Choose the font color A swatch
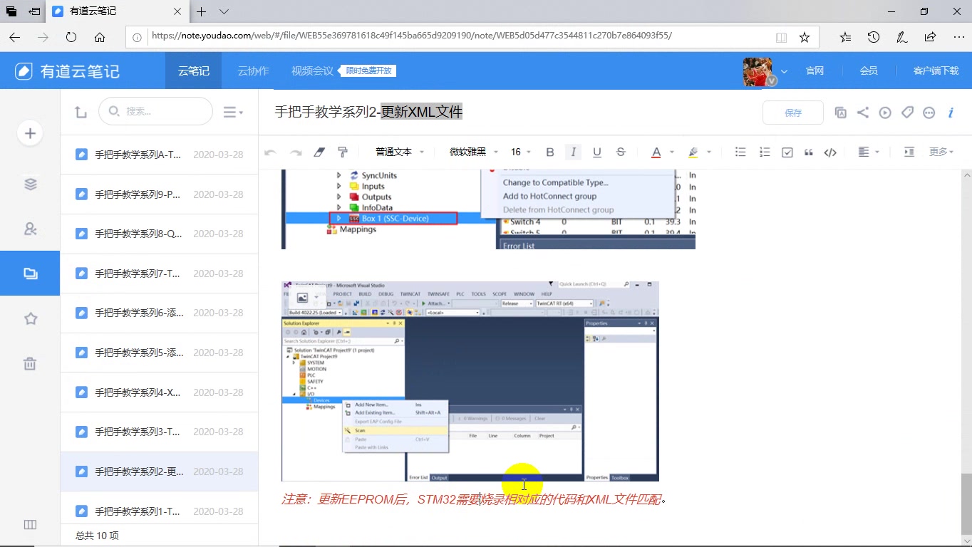This screenshot has height=547, width=972. (656, 152)
